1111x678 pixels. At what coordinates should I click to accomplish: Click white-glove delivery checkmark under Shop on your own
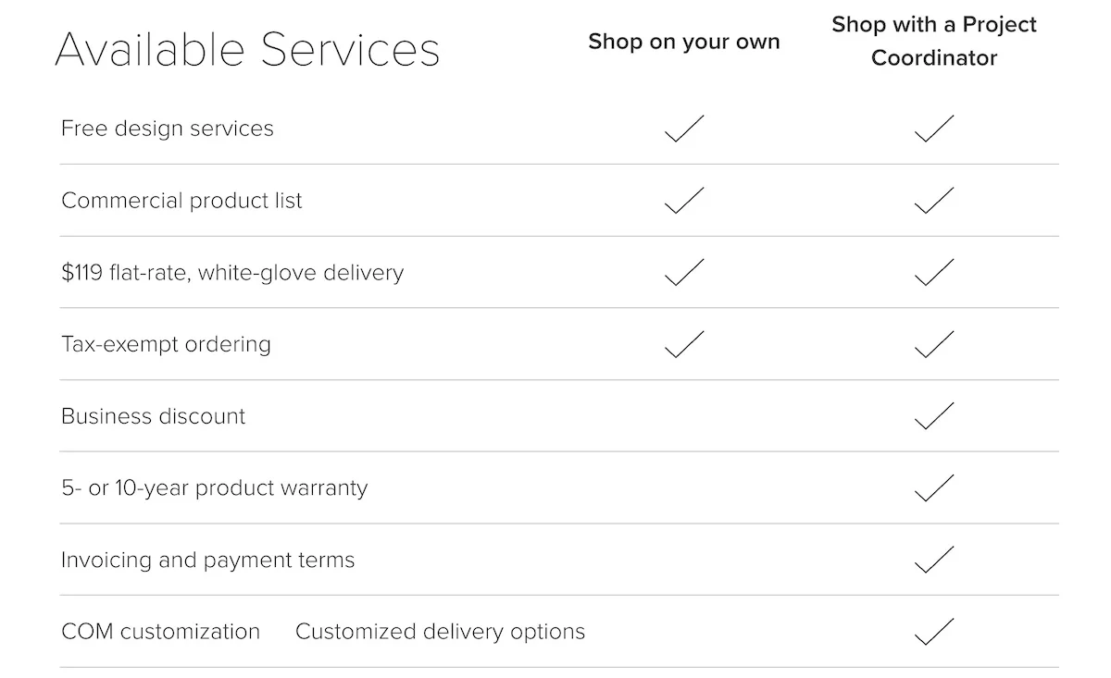[684, 272]
